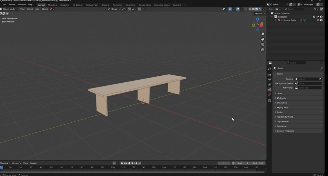Switch to the UV Editing workspace tab
Screen dimensions: 328x176
pyautogui.click(x=78, y=5)
